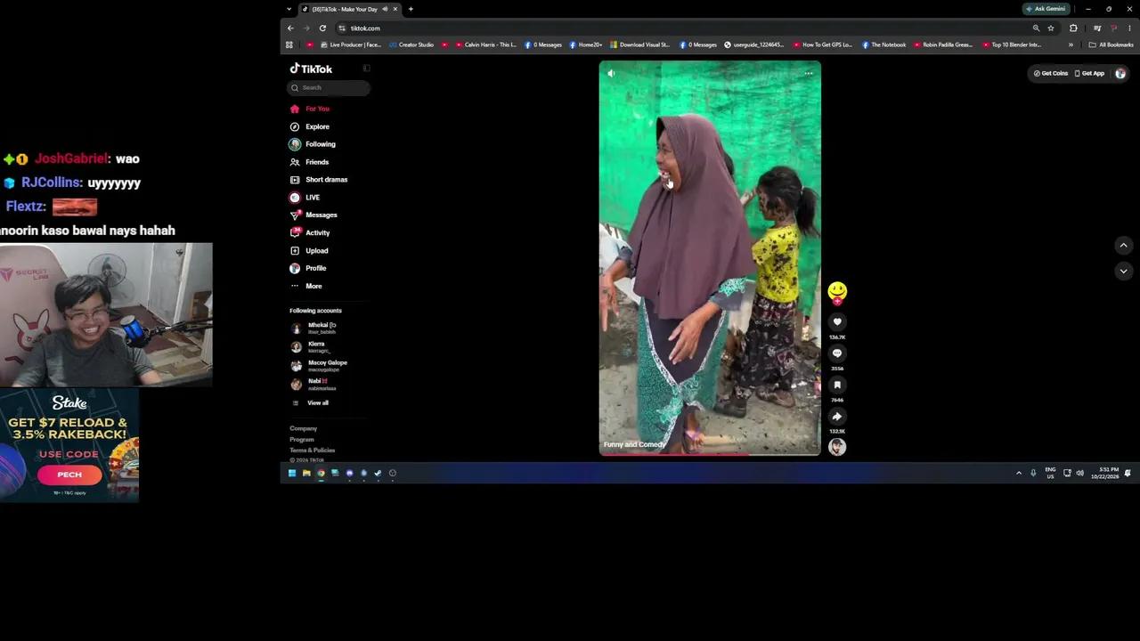Save video with the bookmark icon
The width and height of the screenshot is (1140, 641).
point(837,385)
